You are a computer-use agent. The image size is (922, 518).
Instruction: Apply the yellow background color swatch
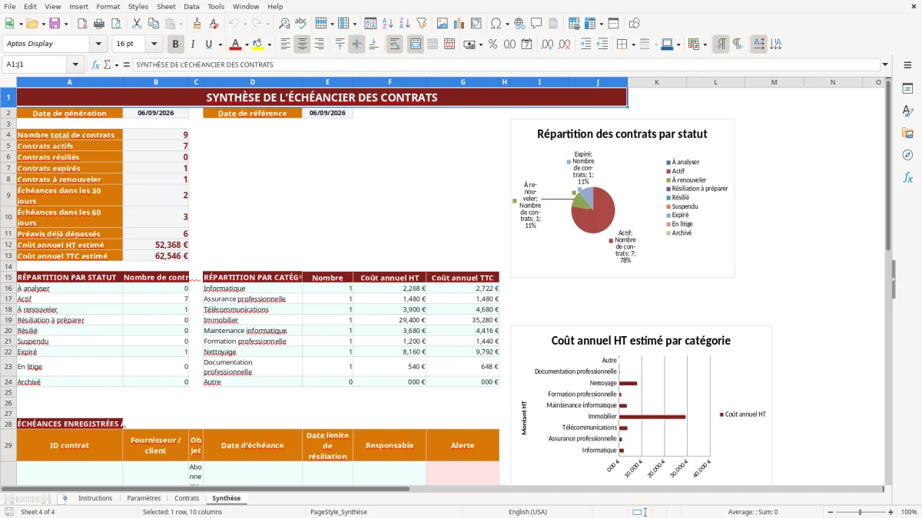(x=257, y=45)
